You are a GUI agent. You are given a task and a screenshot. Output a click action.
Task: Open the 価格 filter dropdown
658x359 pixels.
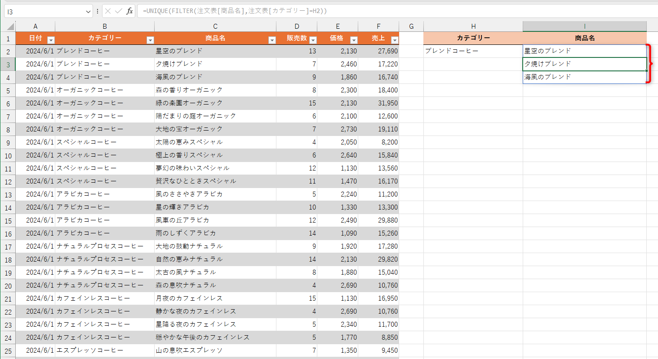[x=354, y=40]
